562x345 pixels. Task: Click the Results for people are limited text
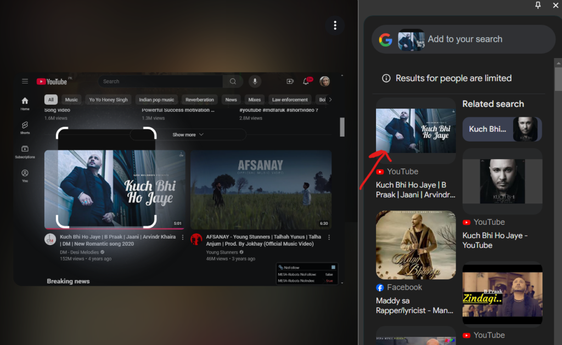click(453, 78)
